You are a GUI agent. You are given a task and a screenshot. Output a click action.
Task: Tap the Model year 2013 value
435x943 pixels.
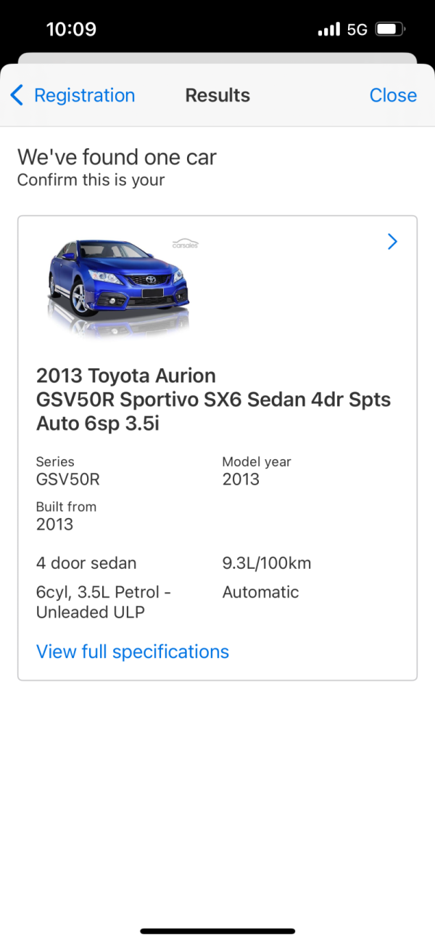241,479
